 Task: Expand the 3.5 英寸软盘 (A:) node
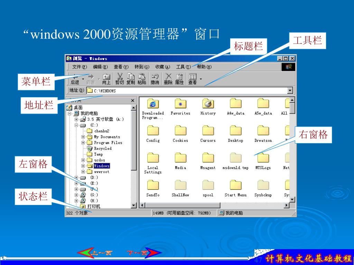(x=76, y=119)
